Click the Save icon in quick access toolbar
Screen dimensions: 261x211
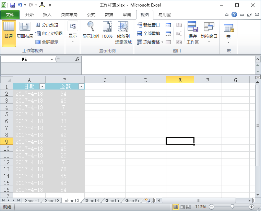[x=13, y=5]
